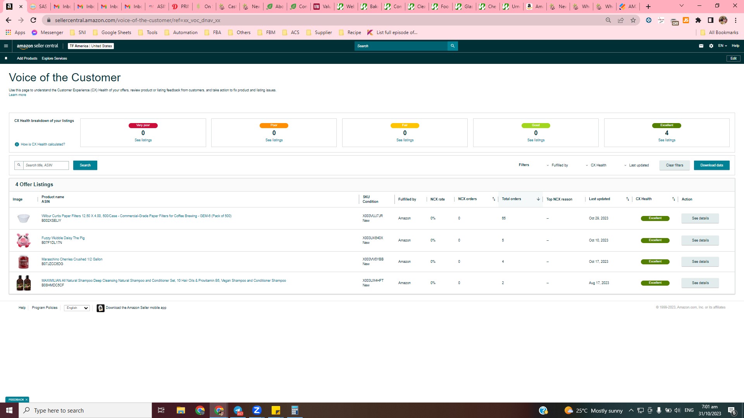
Task: Open Chrome three-dot menu
Action: pyautogui.click(x=735, y=20)
